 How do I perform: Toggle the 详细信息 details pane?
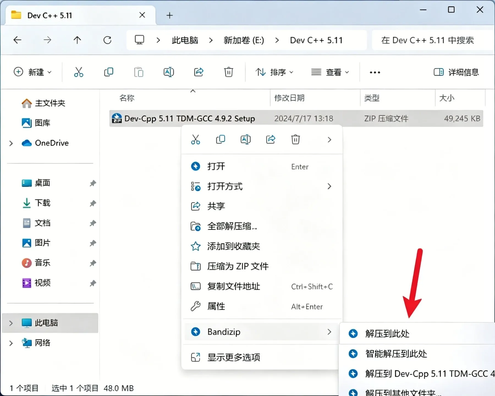pyautogui.click(x=456, y=72)
